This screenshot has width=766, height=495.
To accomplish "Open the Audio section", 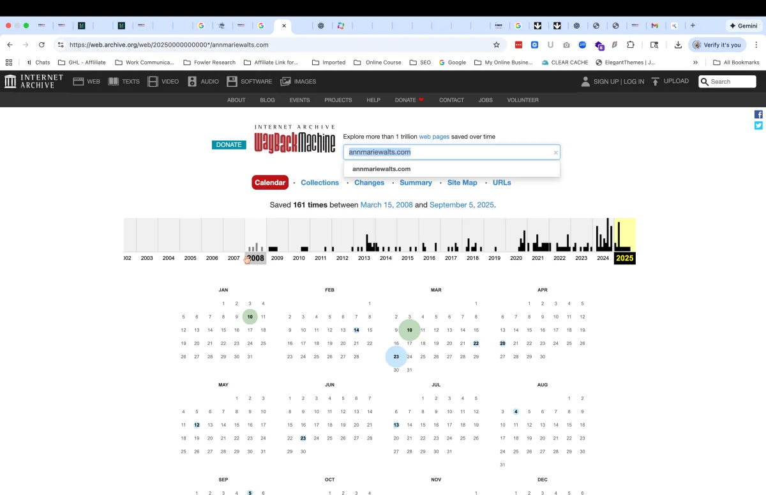I will (x=202, y=81).
